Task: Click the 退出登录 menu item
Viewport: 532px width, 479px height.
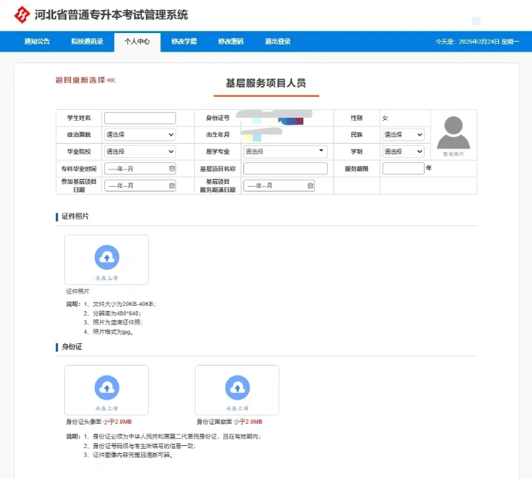Action: [278, 42]
